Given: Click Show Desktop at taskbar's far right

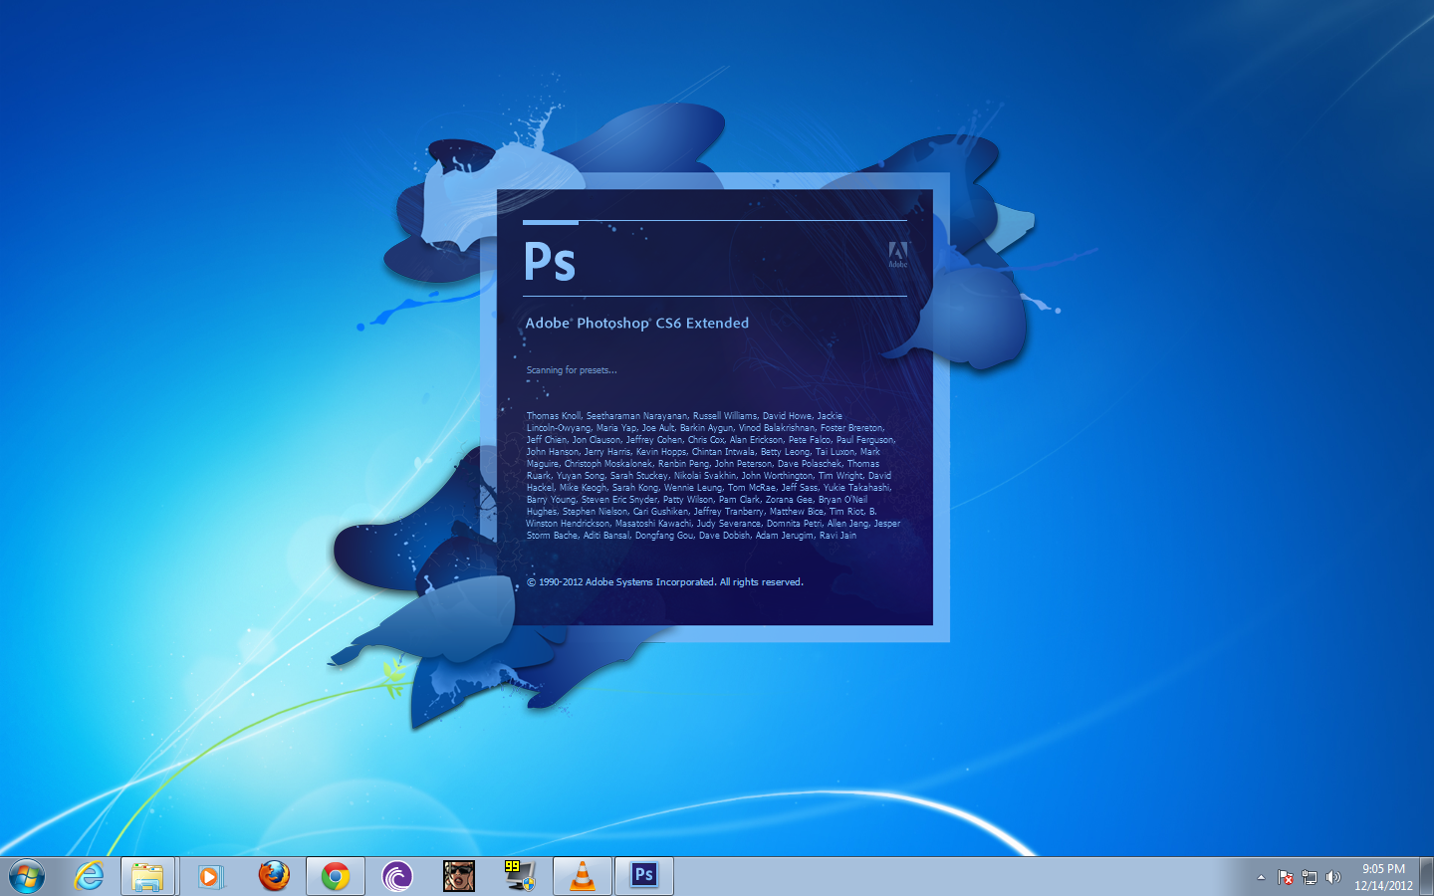Looking at the screenshot, I should click(1428, 876).
